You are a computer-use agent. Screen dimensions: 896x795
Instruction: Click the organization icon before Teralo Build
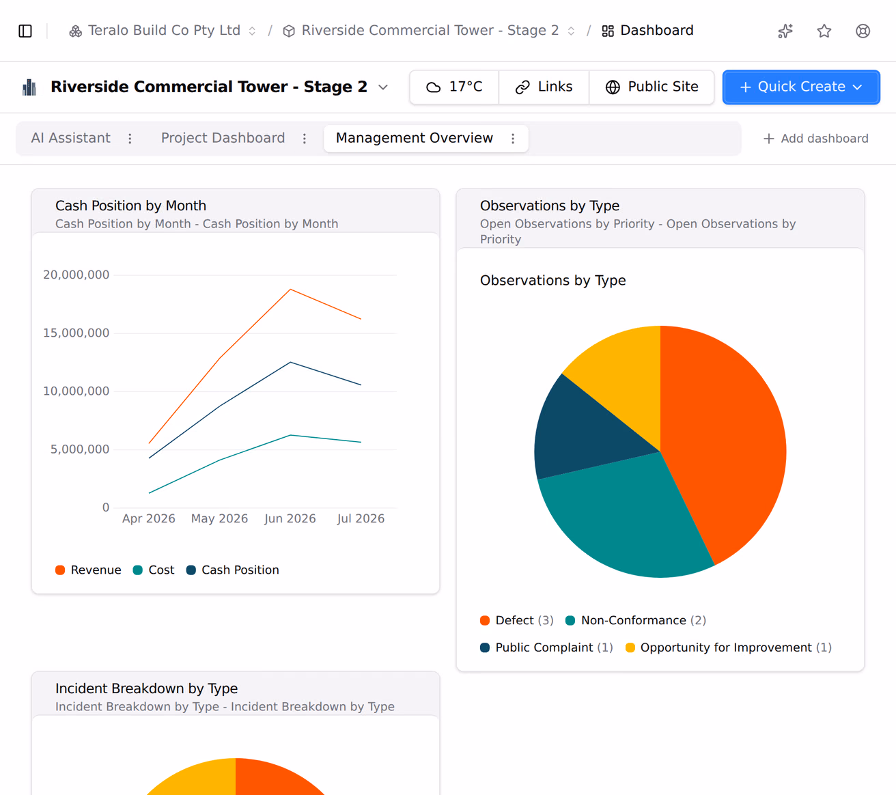(75, 31)
